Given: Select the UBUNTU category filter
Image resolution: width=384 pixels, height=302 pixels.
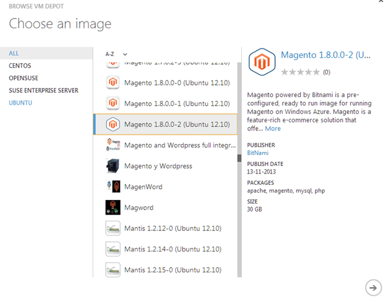Looking at the screenshot, I should [x=20, y=103].
